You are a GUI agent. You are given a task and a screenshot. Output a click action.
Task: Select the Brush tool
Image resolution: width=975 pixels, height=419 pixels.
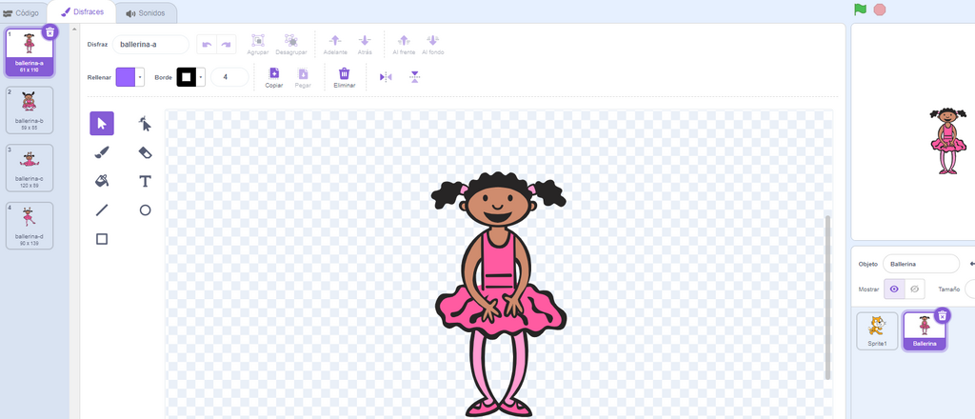pos(102,152)
